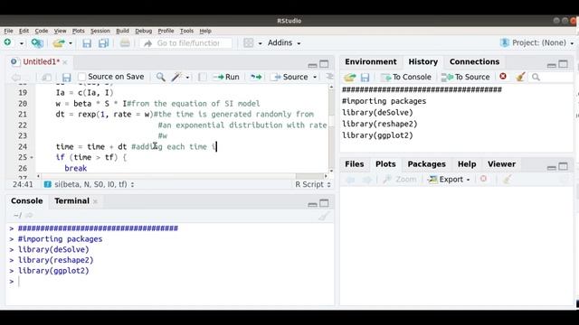579x325 pixels.
Task: Compile report notebook icon
Action: pos(202,77)
